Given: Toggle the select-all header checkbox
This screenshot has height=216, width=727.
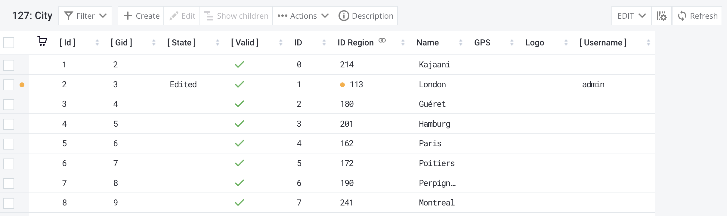Looking at the screenshot, I should tap(9, 43).
